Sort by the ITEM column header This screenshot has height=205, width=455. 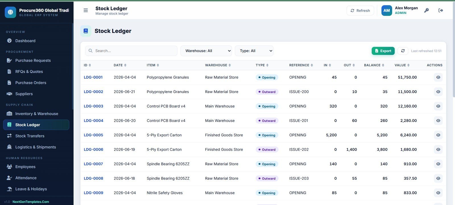click(153, 65)
